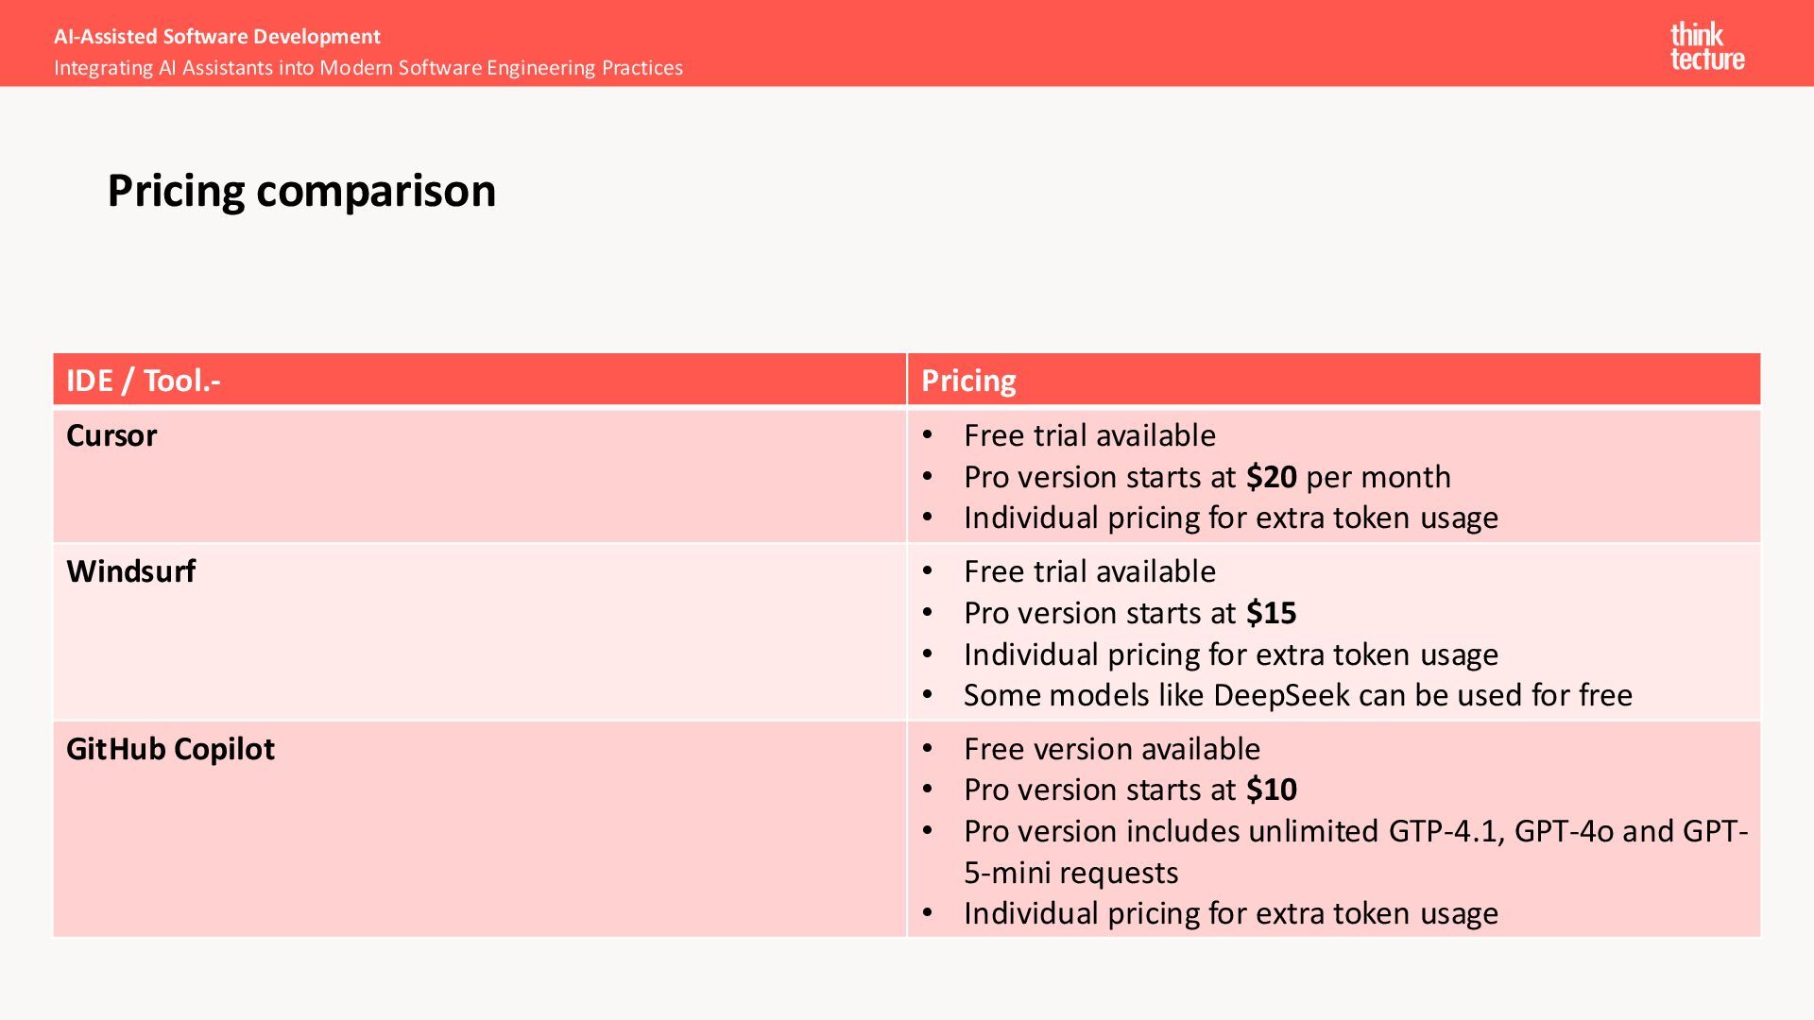Click the bold $20 price for Cursor

[1271, 477]
